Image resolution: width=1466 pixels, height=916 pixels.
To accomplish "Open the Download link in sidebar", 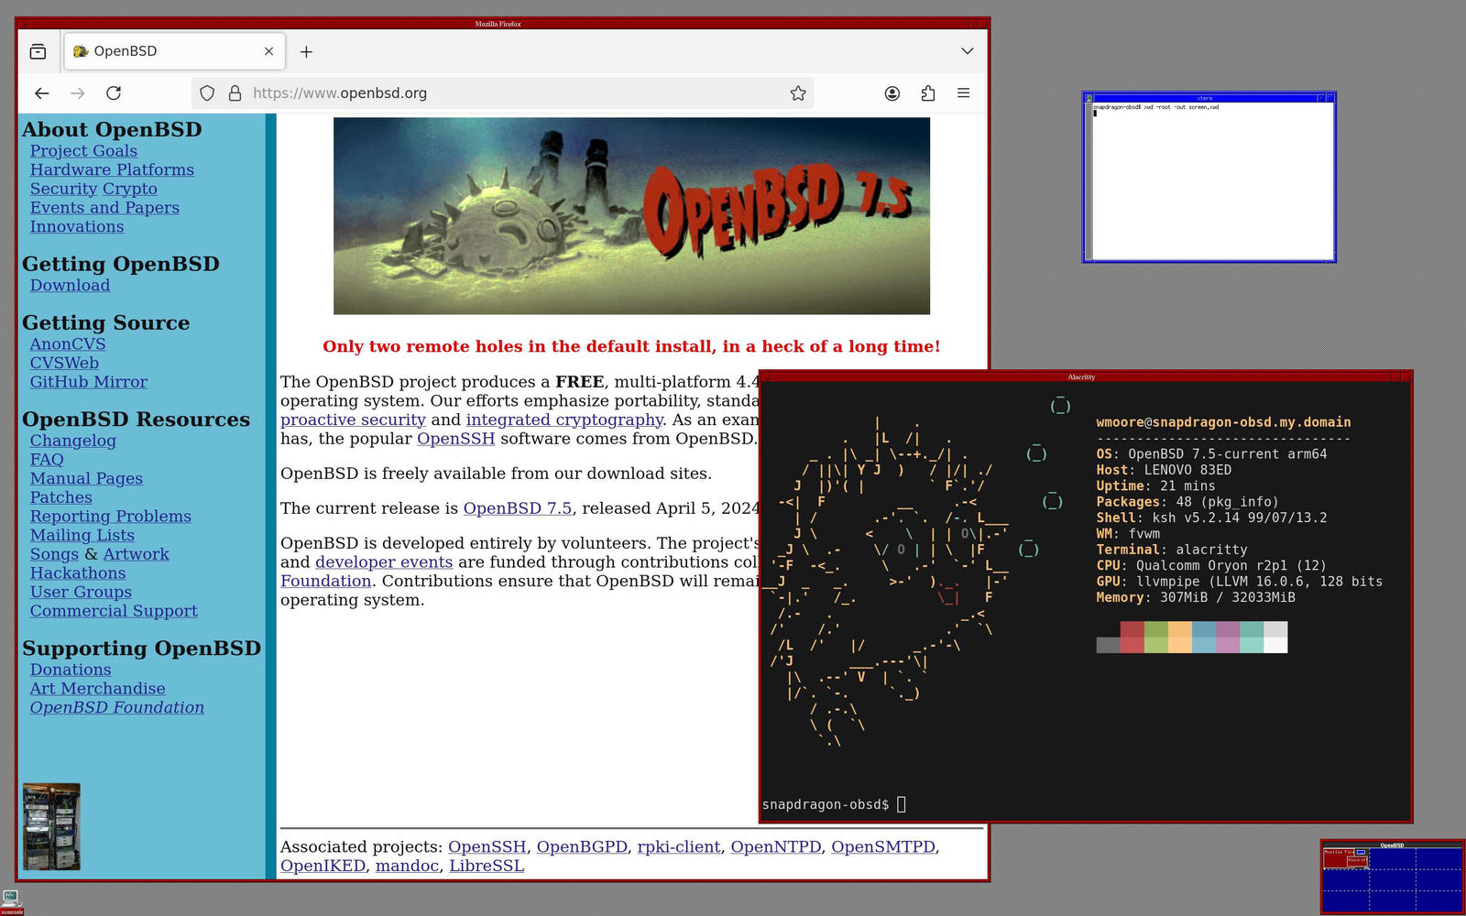I will (70, 286).
